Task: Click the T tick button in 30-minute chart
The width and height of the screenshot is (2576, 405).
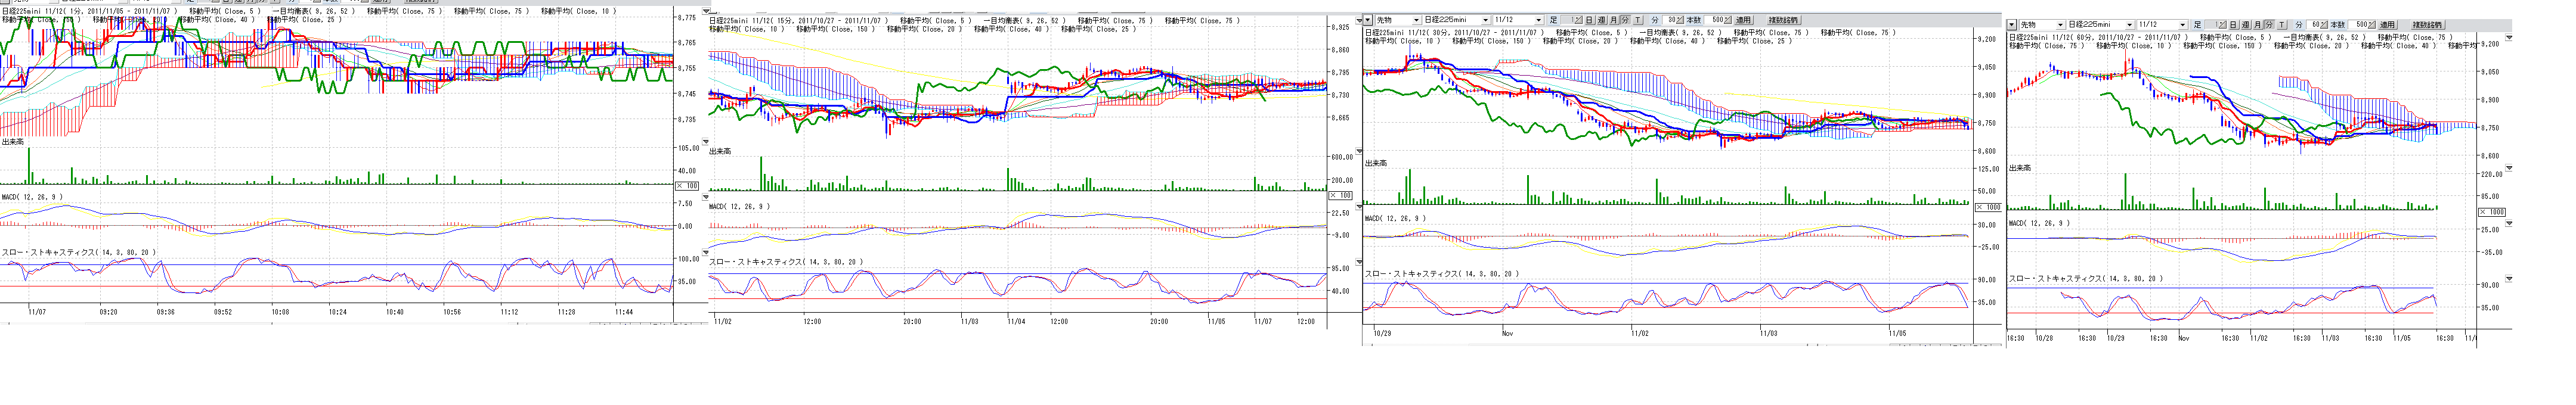Action: pyautogui.click(x=1638, y=20)
